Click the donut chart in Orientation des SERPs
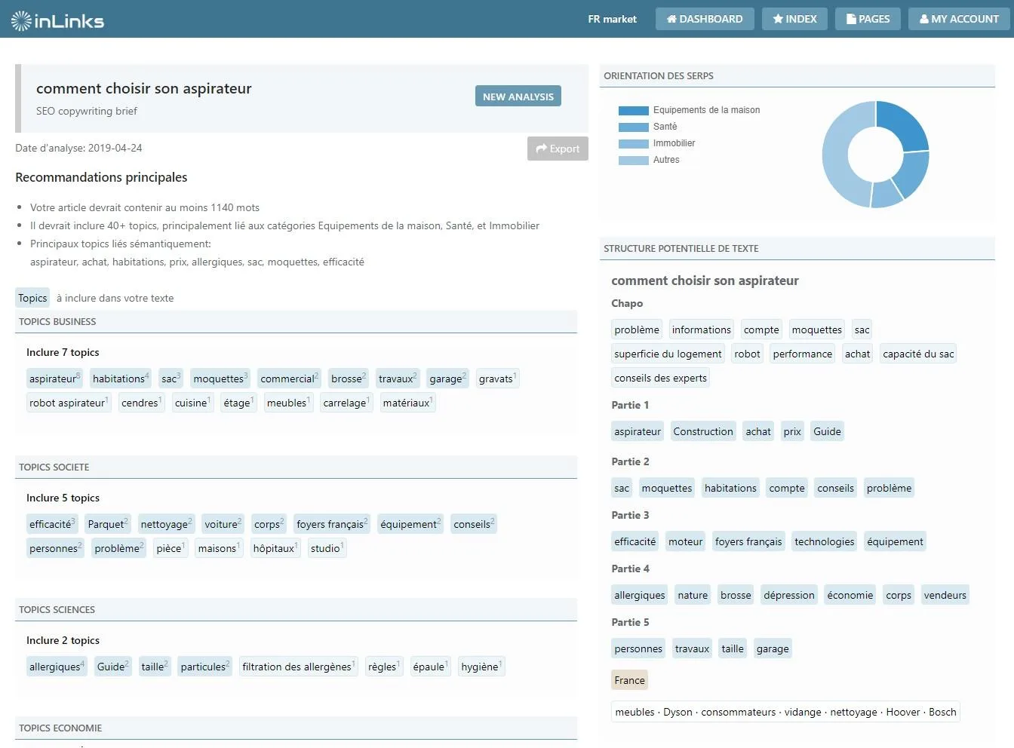Viewport: 1014px width, 748px height. [875, 155]
